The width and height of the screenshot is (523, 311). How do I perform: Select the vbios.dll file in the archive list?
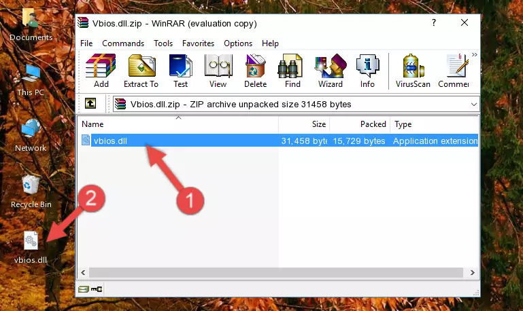click(x=279, y=141)
